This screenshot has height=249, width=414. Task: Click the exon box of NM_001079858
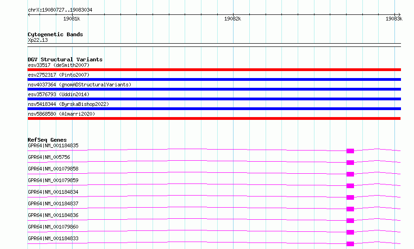coord(350,174)
